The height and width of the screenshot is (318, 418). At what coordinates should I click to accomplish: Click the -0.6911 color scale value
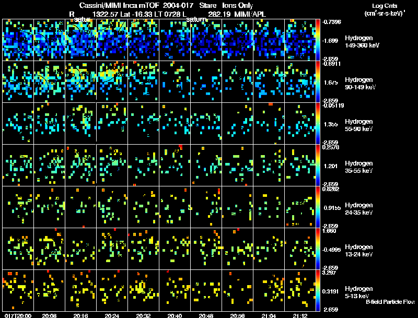pos(331,64)
